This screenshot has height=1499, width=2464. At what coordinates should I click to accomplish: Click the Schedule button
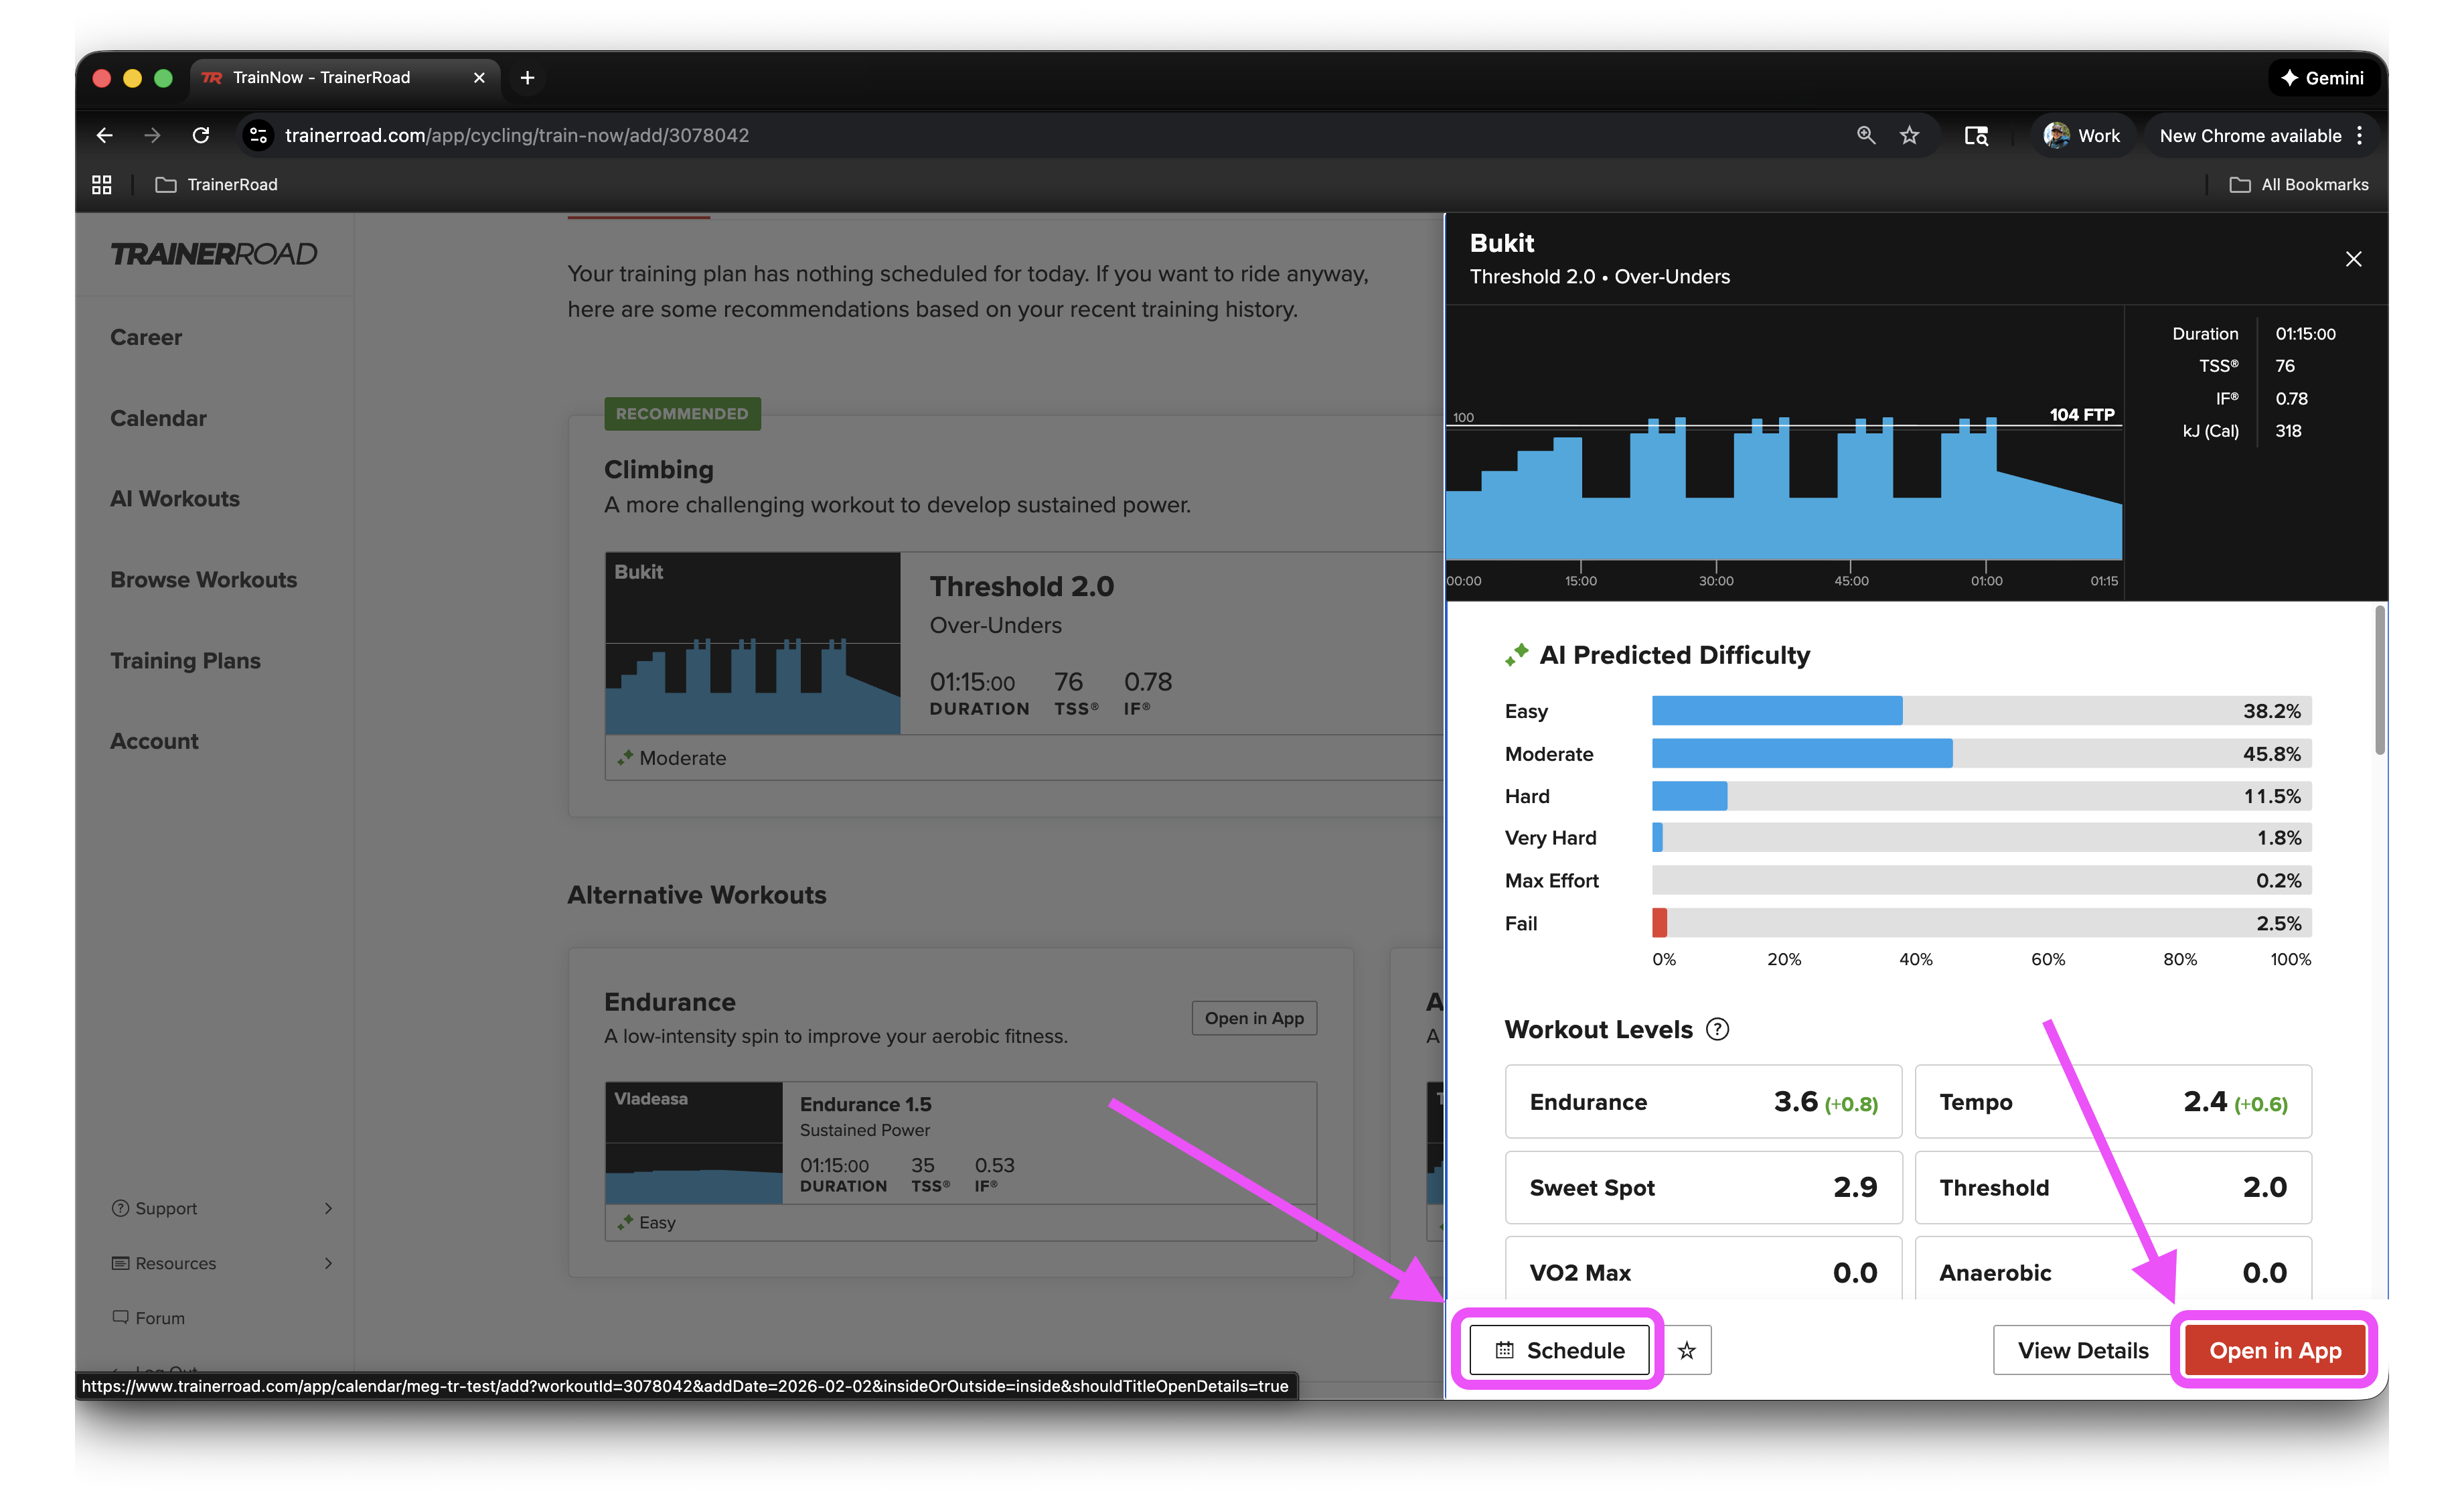pyautogui.click(x=1559, y=1350)
